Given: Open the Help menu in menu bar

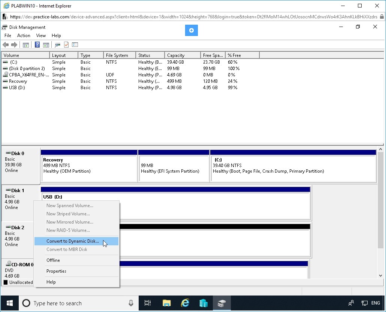Looking at the screenshot, I should click(56, 36).
